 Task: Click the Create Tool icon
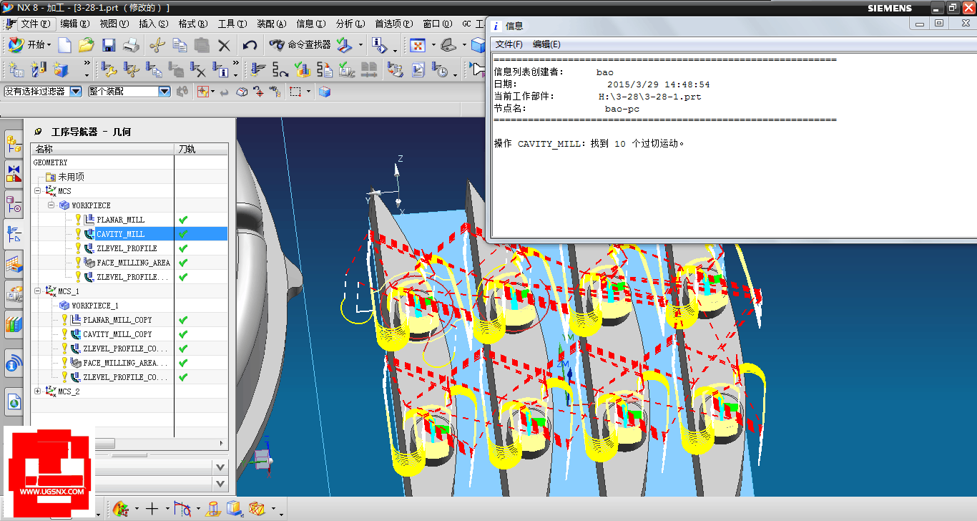[39, 69]
